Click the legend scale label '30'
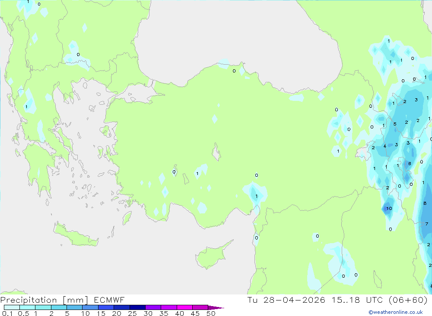This screenshot has width=432, height=316. 148,313
